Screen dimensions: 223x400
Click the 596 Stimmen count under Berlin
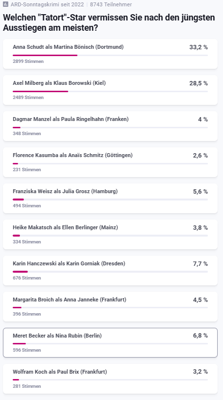(27, 350)
